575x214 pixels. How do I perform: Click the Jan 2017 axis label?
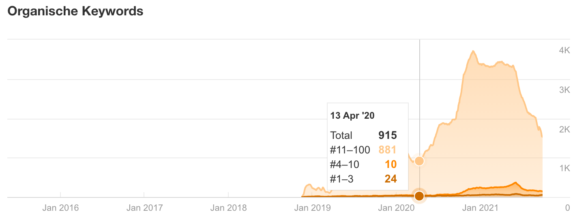tap(144, 208)
